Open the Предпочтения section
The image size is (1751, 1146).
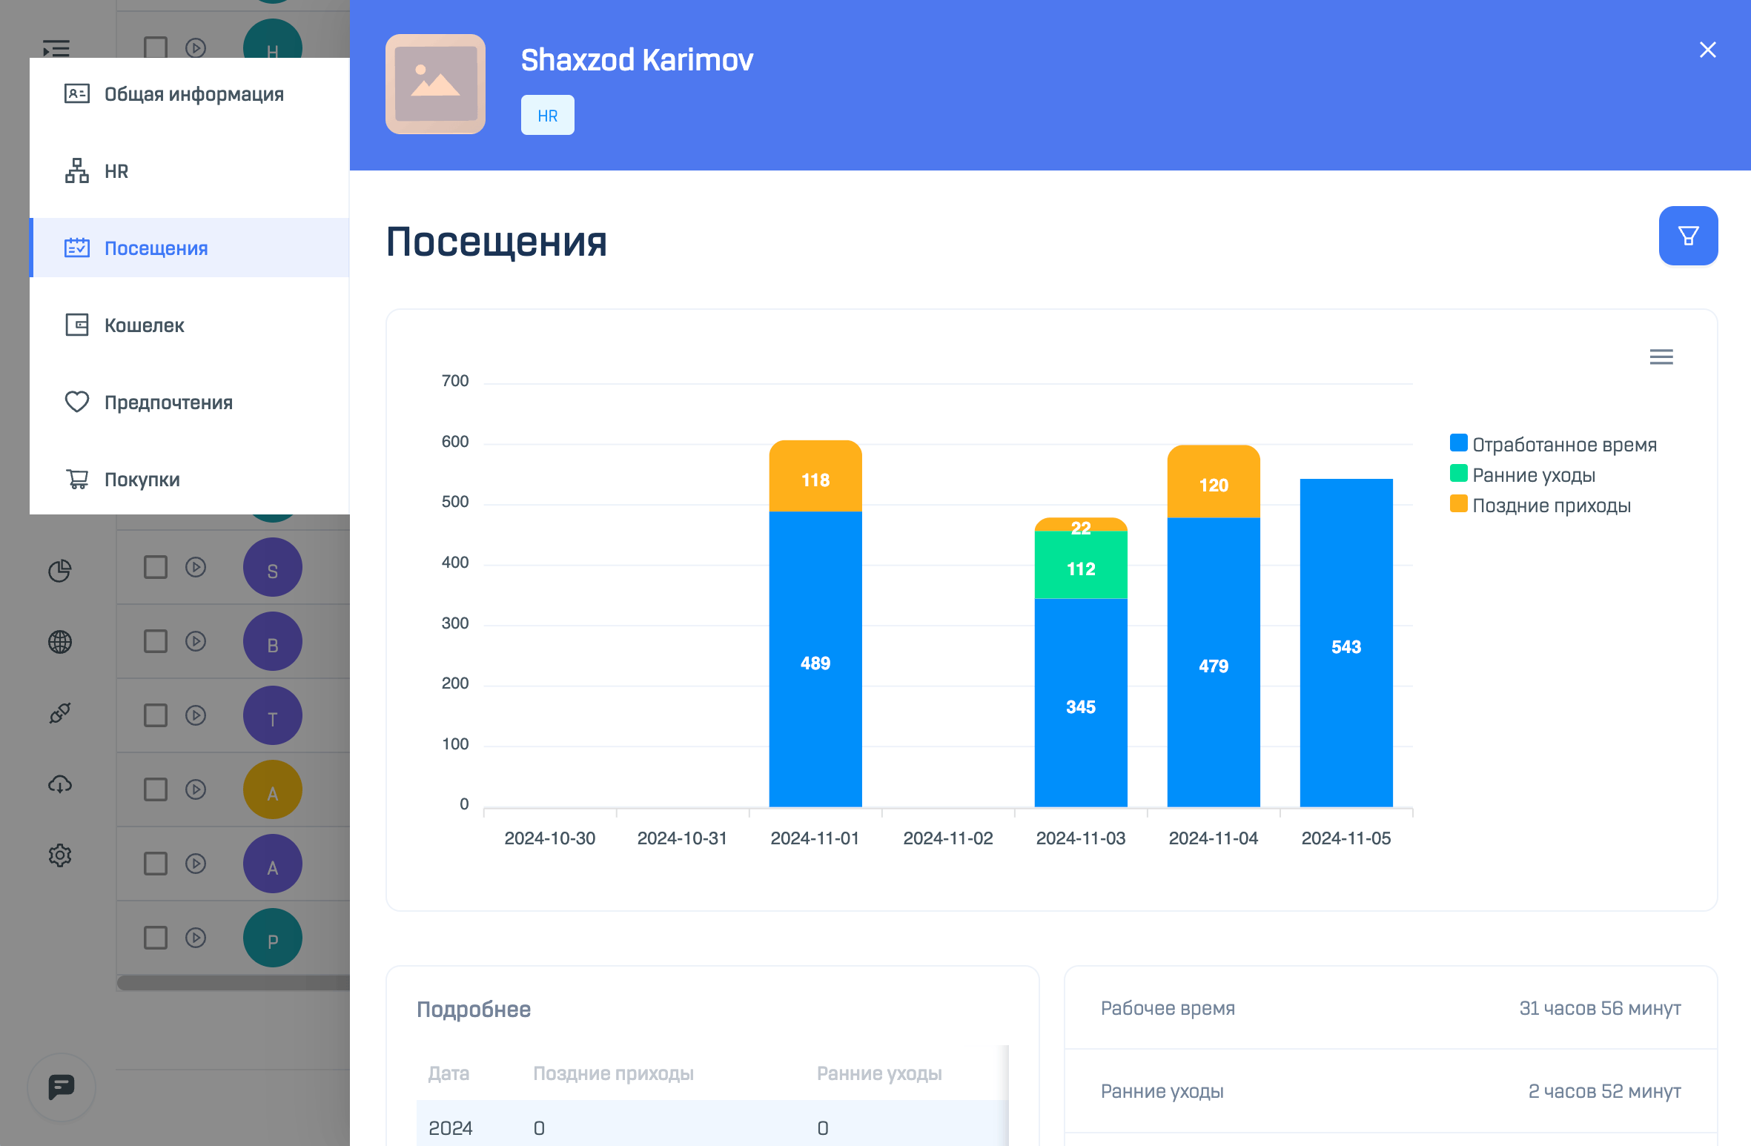pos(190,403)
